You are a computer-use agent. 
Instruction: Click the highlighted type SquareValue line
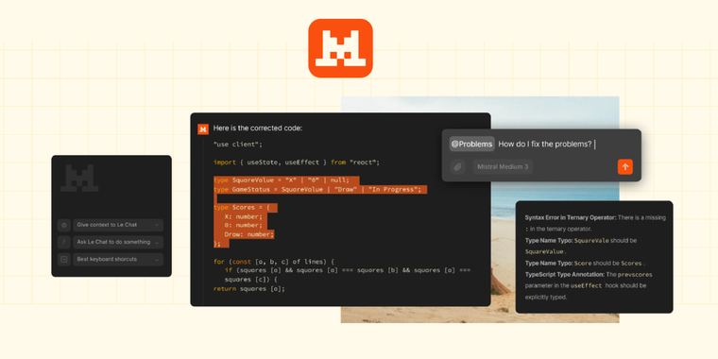(286, 179)
